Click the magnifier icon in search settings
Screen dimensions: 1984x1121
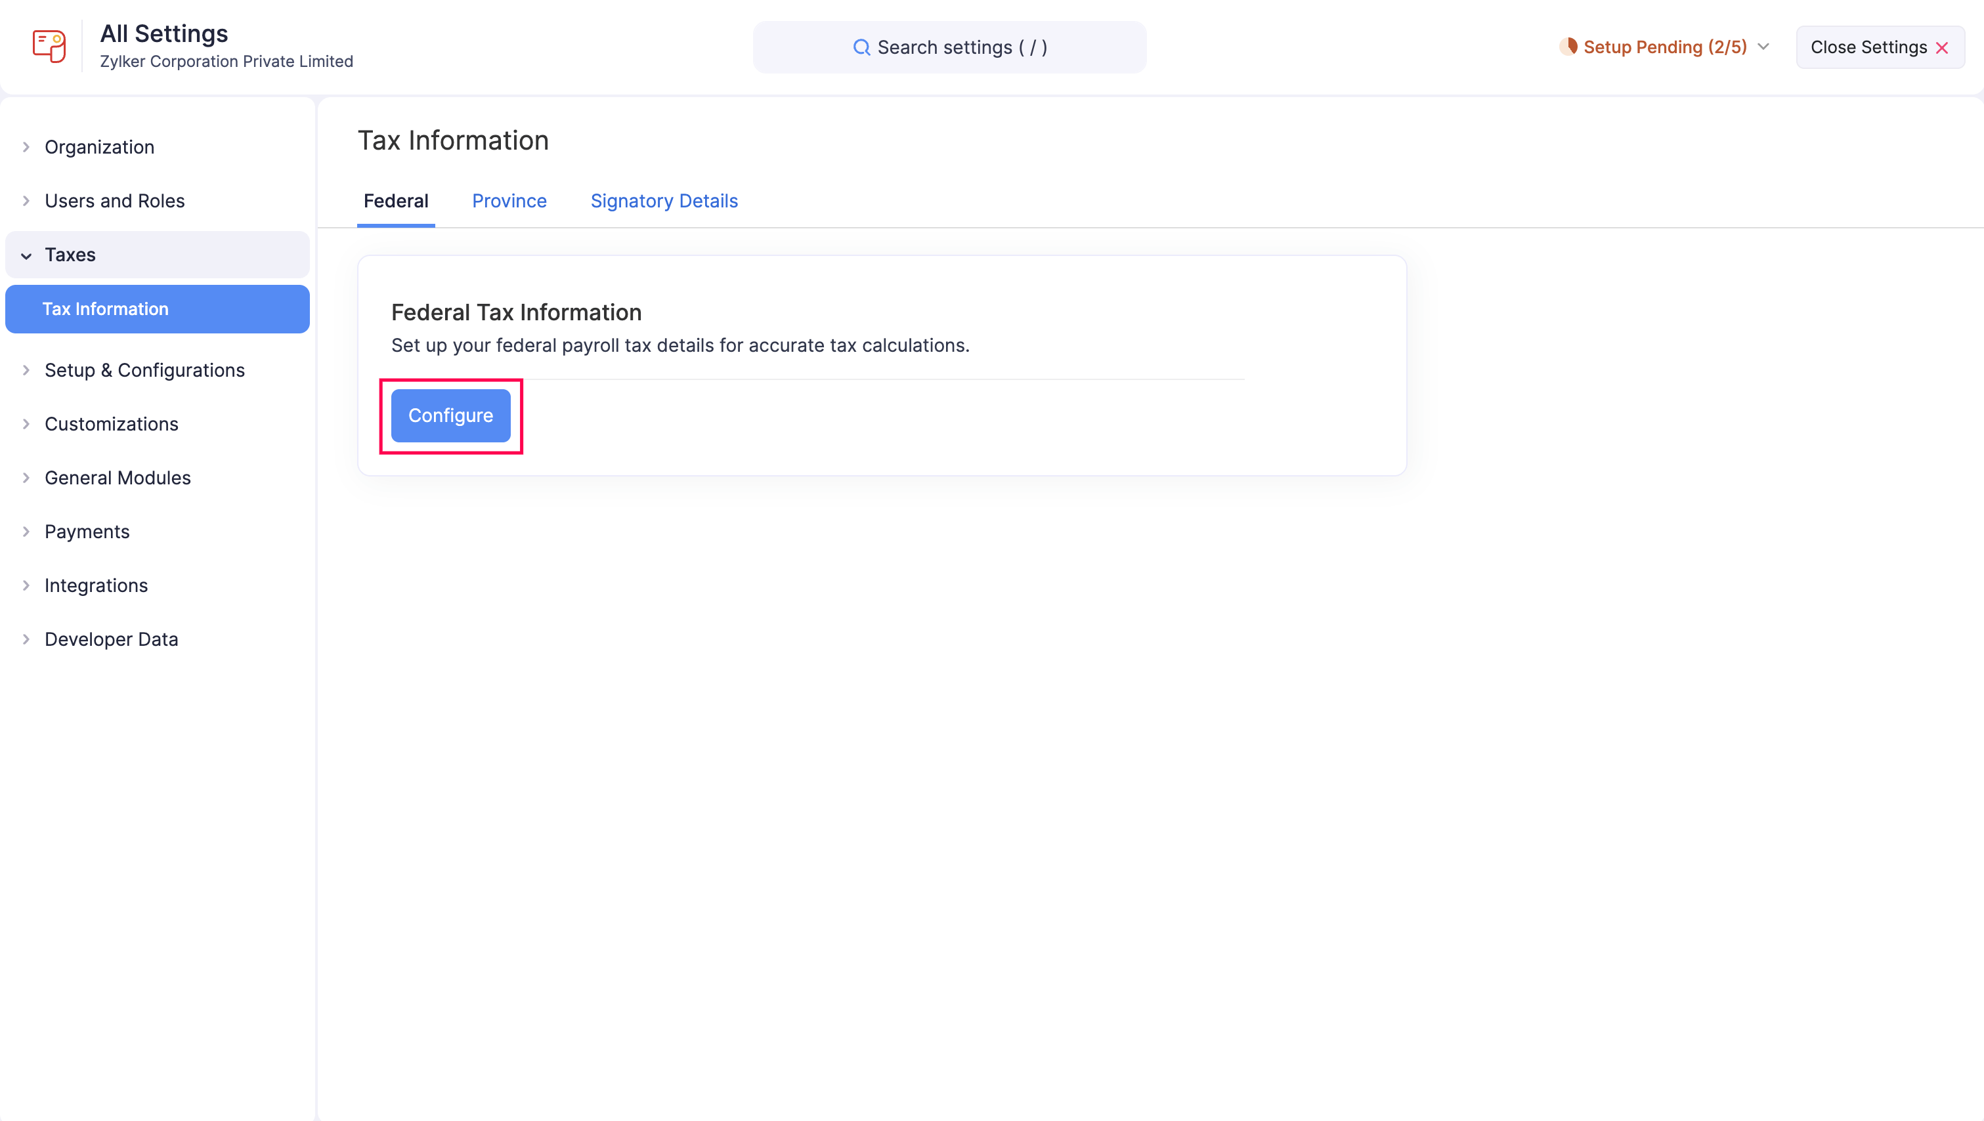tap(862, 47)
